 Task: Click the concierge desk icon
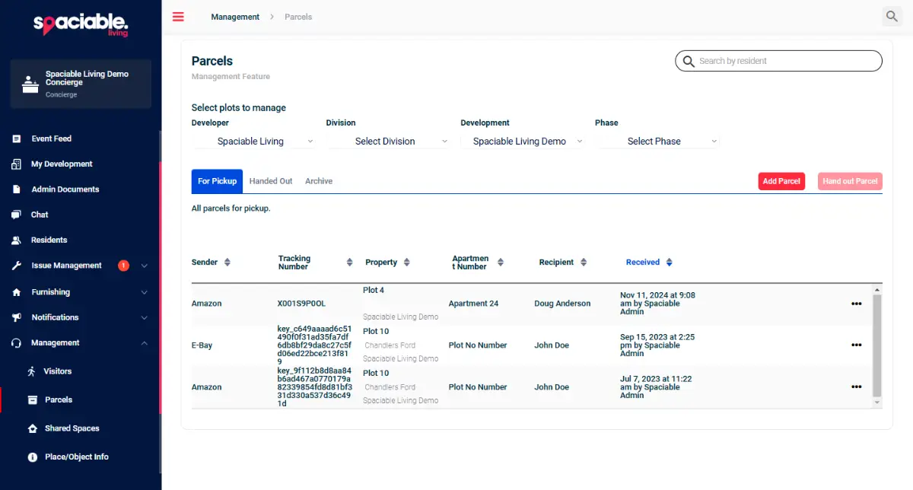click(x=30, y=84)
